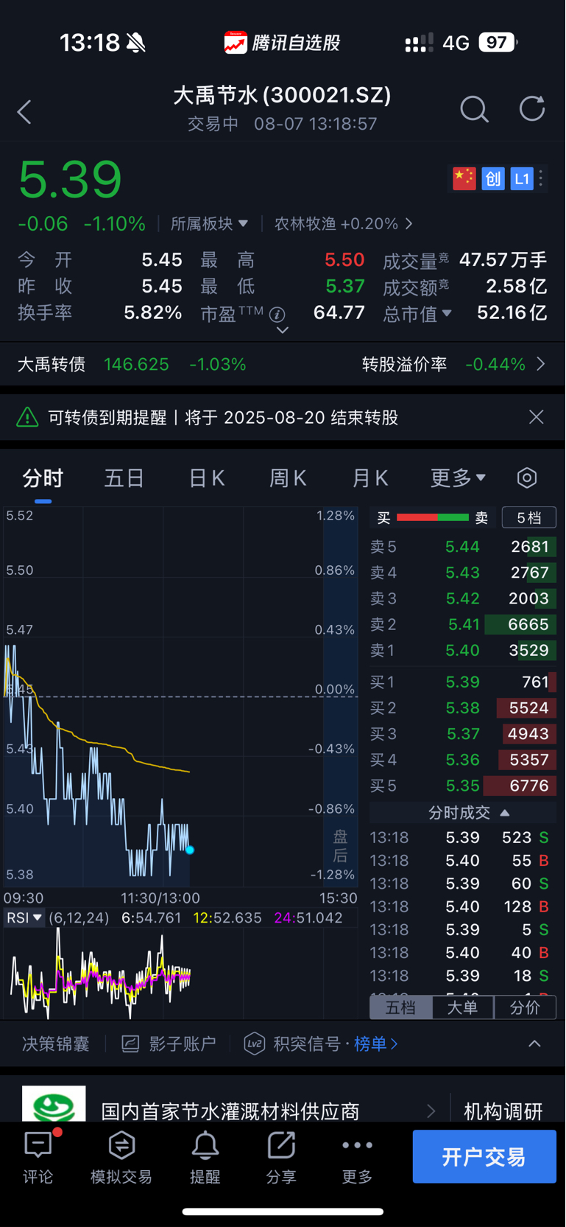
Task: Select 五日 chart tab
Action: click(x=124, y=478)
